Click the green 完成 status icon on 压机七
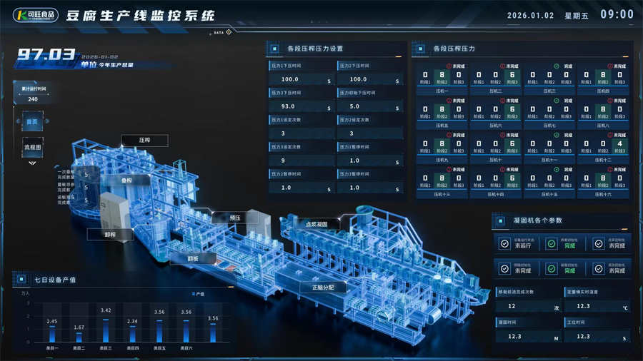Image resolution: width=643 pixels, height=361 pixels. tap(557, 101)
